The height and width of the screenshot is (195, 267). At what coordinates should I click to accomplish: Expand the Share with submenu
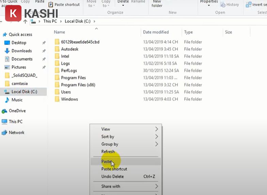[x=157, y=186]
